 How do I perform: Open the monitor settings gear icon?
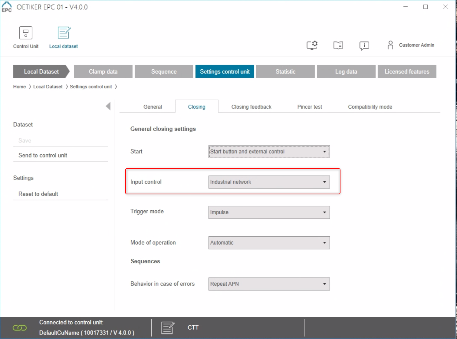(x=312, y=45)
